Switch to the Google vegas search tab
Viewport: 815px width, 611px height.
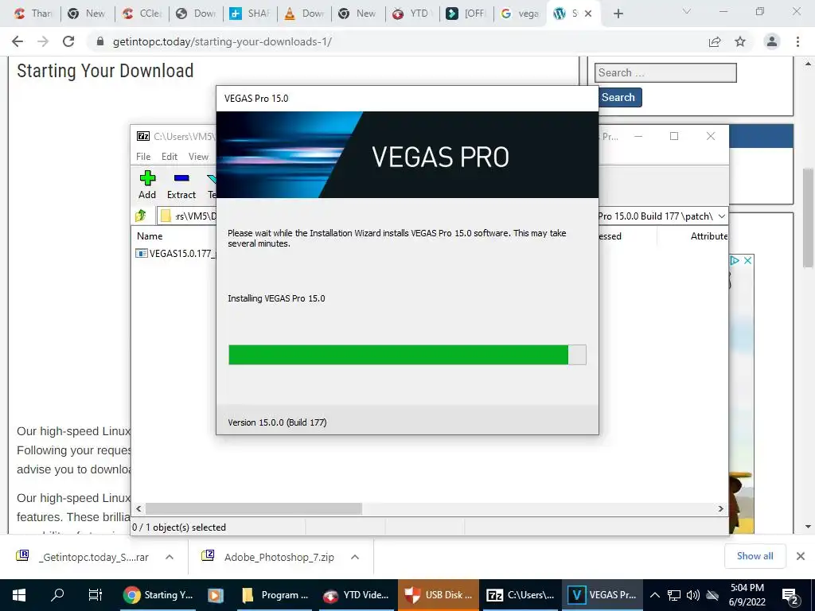520,14
